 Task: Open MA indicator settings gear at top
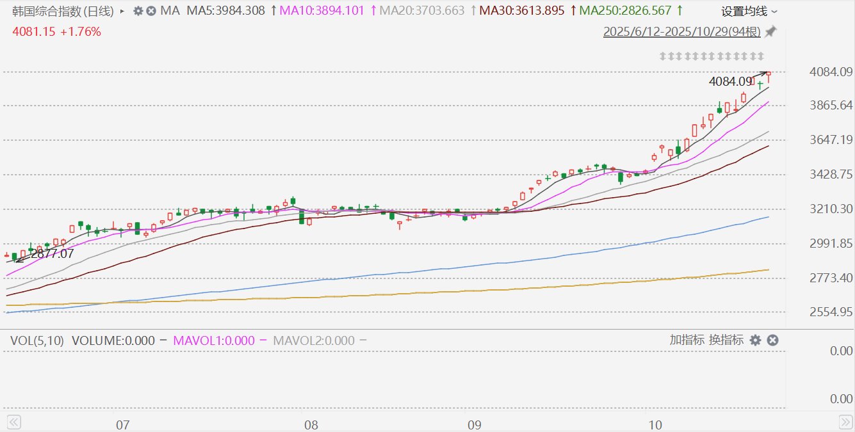(x=138, y=11)
